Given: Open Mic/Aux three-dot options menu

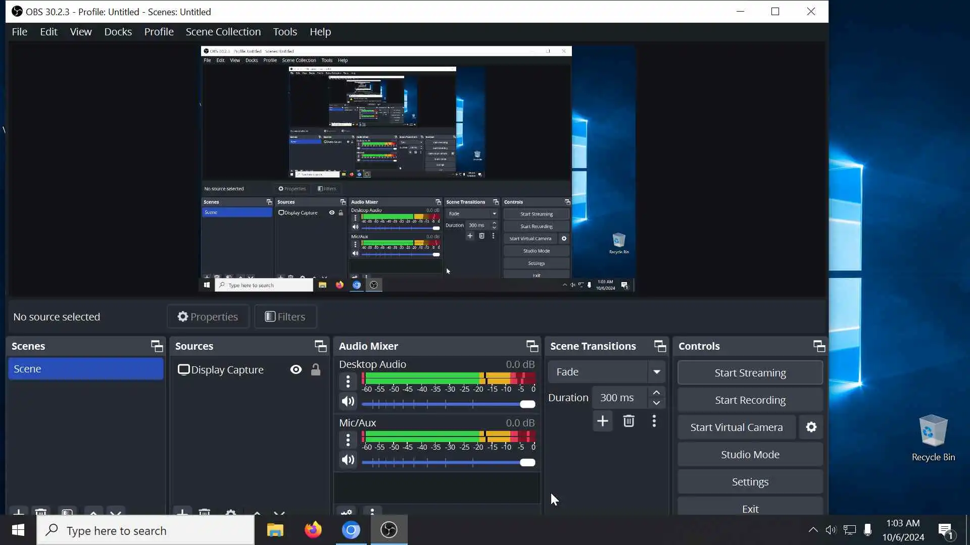Looking at the screenshot, I should (348, 441).
